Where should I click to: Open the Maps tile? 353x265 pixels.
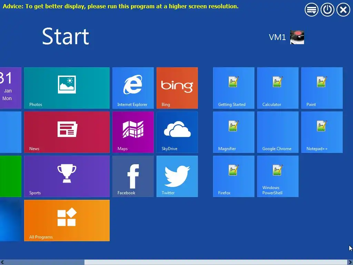tap(133, 132)
